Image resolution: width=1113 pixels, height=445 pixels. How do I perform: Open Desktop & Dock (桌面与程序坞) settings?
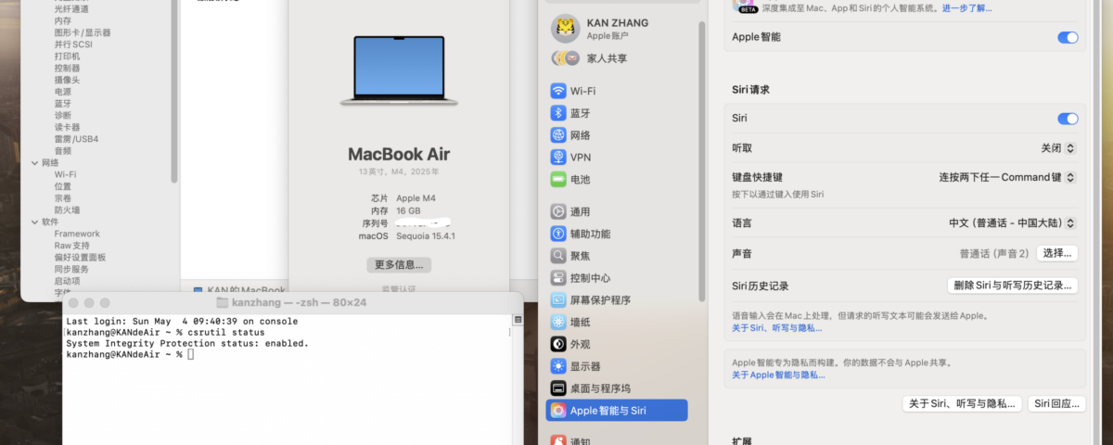point(601,388)
